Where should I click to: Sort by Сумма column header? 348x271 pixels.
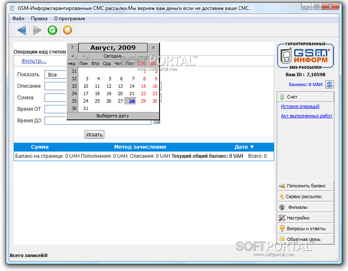(x=40, y=147)
